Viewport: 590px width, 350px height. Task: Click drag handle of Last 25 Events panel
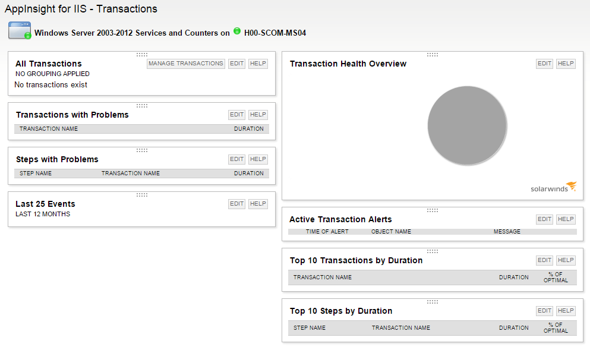(142, 195)
